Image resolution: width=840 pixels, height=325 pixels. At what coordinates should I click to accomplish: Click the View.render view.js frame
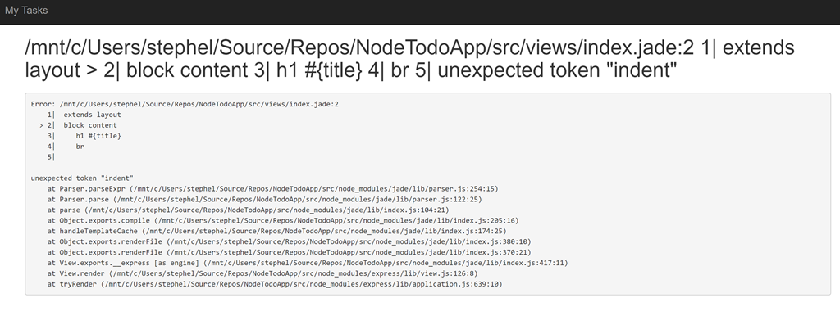coord(262,273)
